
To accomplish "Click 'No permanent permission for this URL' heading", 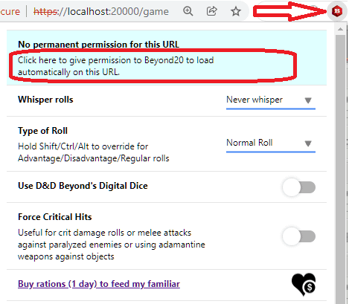I will click(98, 45).
